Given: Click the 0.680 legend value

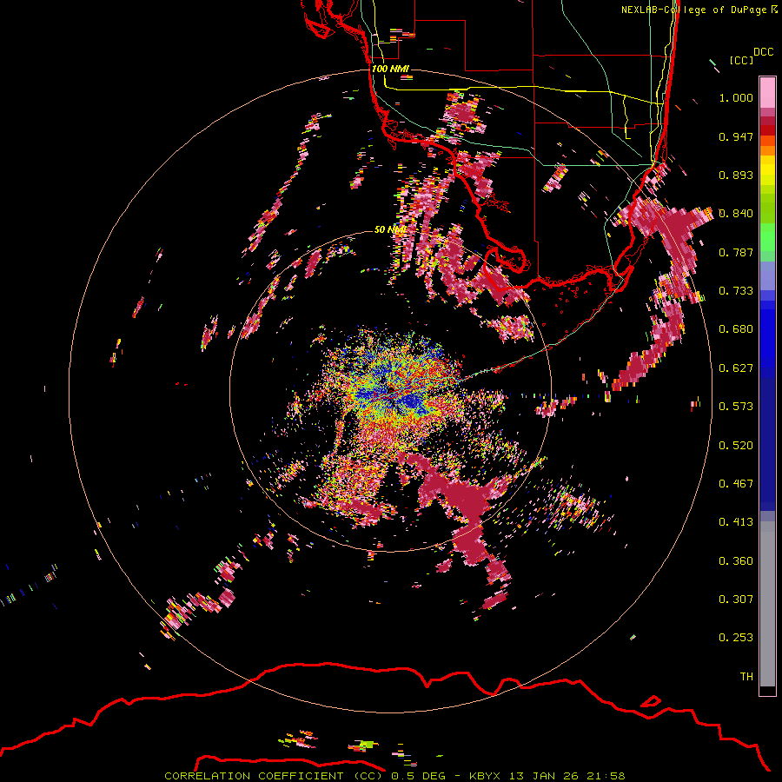Looking at the screenshot, I should [736, 329].
